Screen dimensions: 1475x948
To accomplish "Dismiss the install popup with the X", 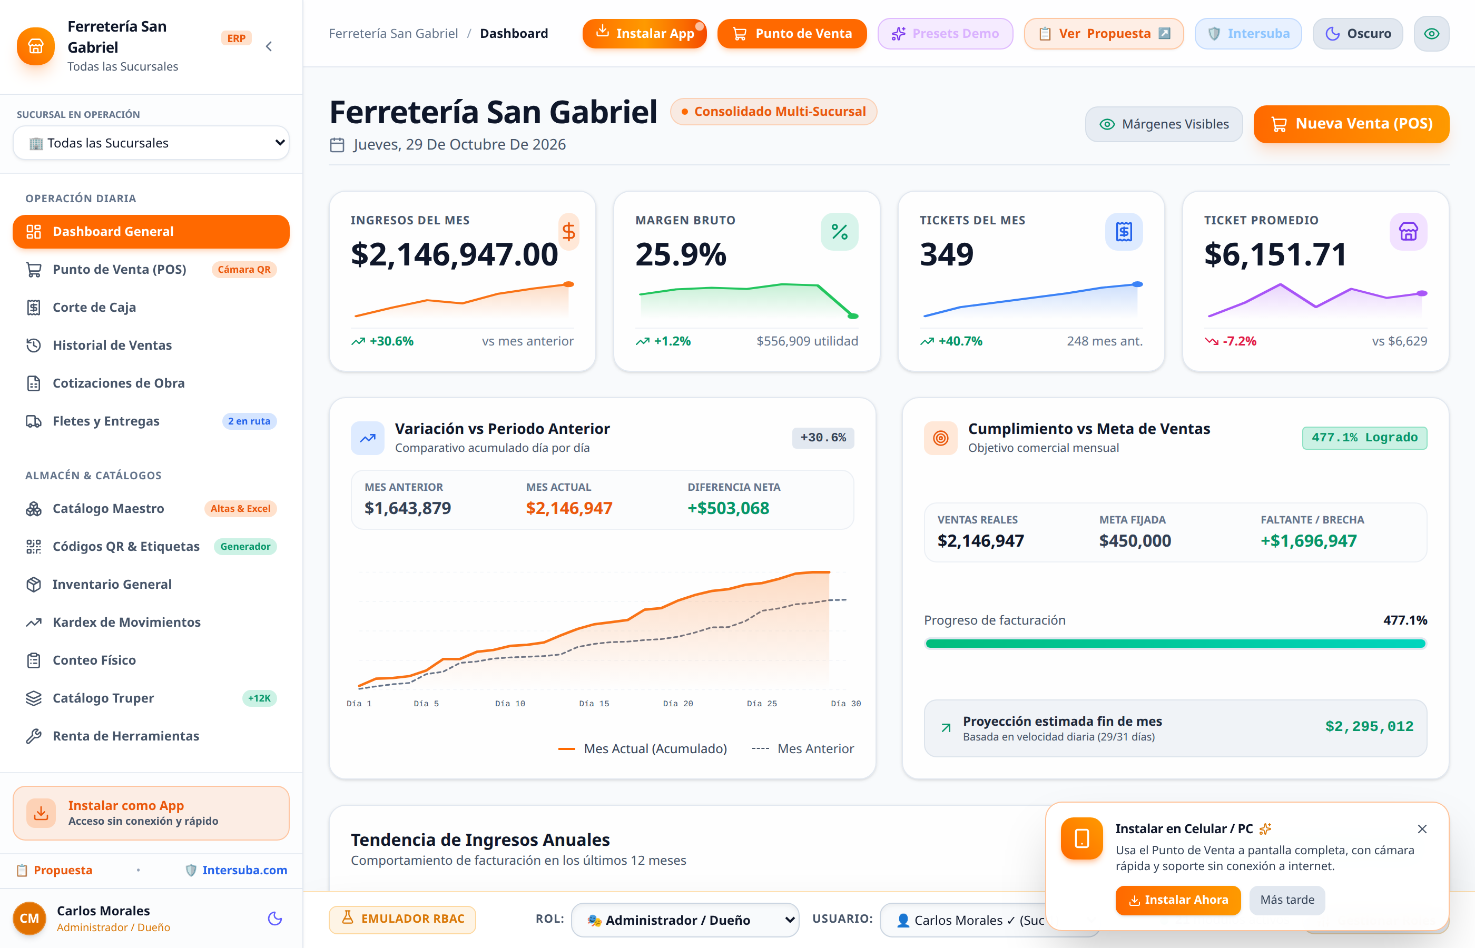I will coord(1422,829).
